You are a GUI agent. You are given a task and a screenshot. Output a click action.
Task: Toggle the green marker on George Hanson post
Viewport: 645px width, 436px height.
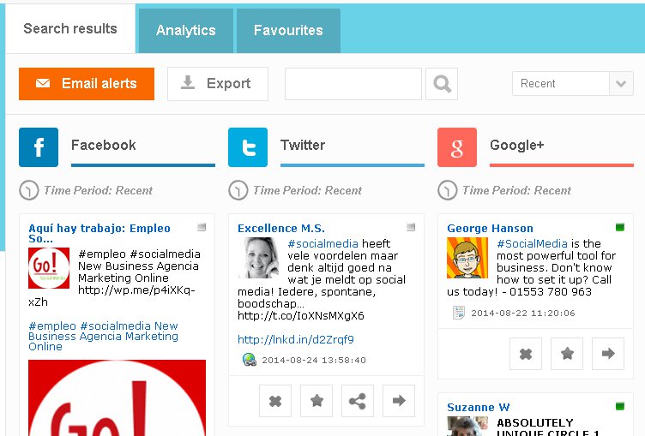[620, 227]
